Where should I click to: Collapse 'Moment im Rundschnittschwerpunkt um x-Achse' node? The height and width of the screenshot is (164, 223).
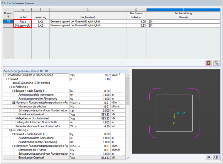14,146
